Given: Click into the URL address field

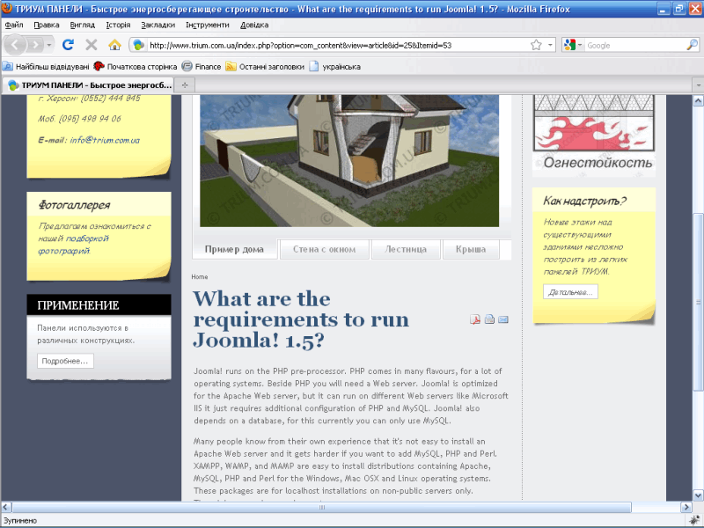Looking at the screenshot, I should [x=338, y=45].
